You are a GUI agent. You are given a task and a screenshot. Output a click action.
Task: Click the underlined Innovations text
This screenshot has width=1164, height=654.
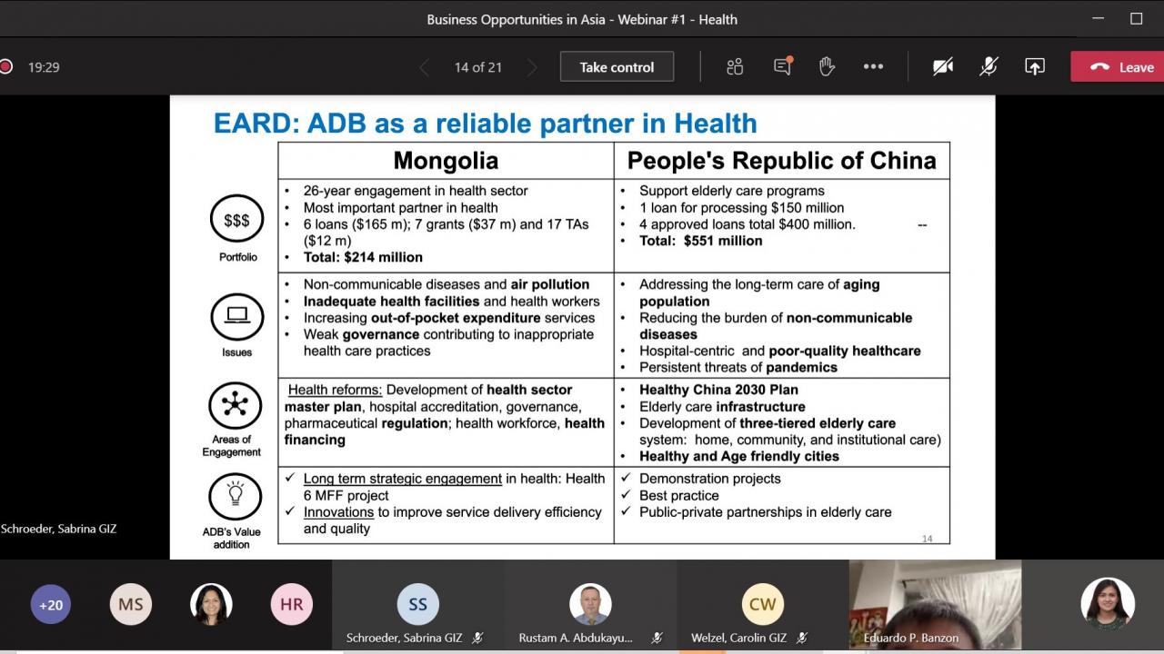[338, 512]
